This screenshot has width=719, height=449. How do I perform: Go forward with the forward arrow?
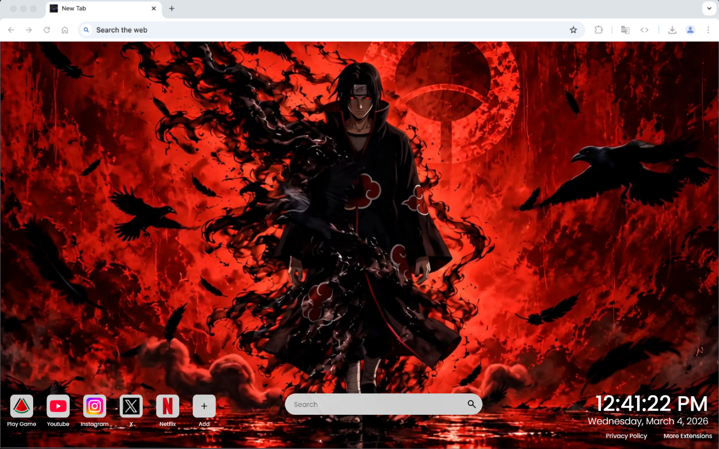coord(29,30)
